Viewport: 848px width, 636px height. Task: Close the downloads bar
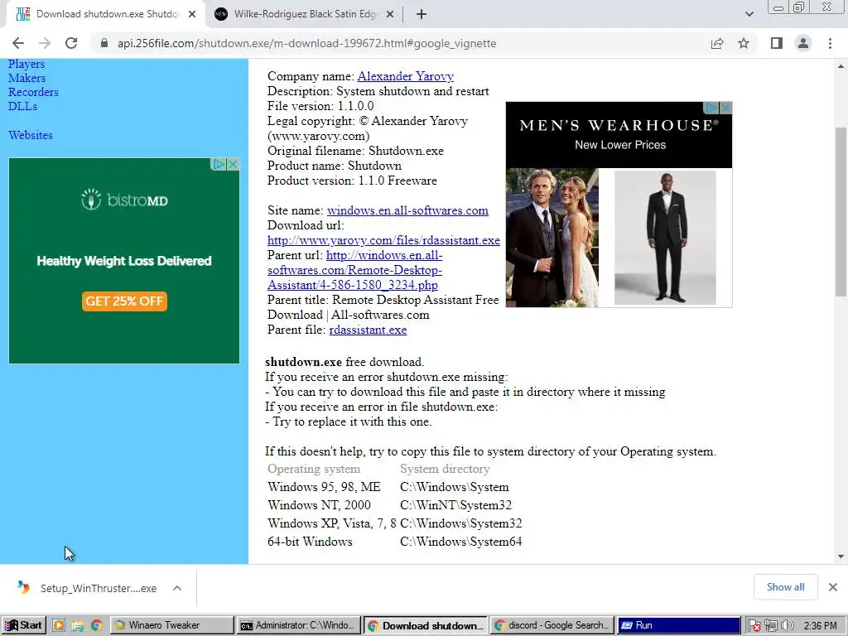(x=833, y=587)
